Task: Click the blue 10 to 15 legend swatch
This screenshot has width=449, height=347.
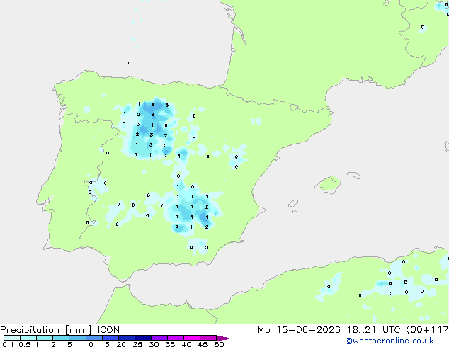Action: click(x=94, y=338)
